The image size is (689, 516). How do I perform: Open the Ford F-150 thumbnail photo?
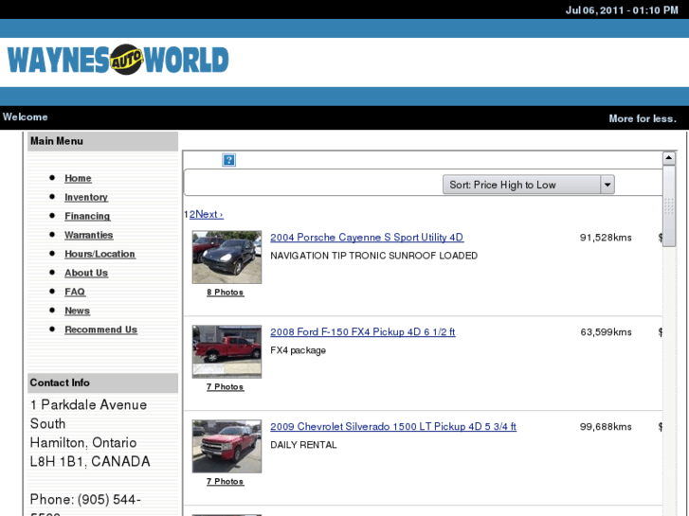tap(227, 351)
